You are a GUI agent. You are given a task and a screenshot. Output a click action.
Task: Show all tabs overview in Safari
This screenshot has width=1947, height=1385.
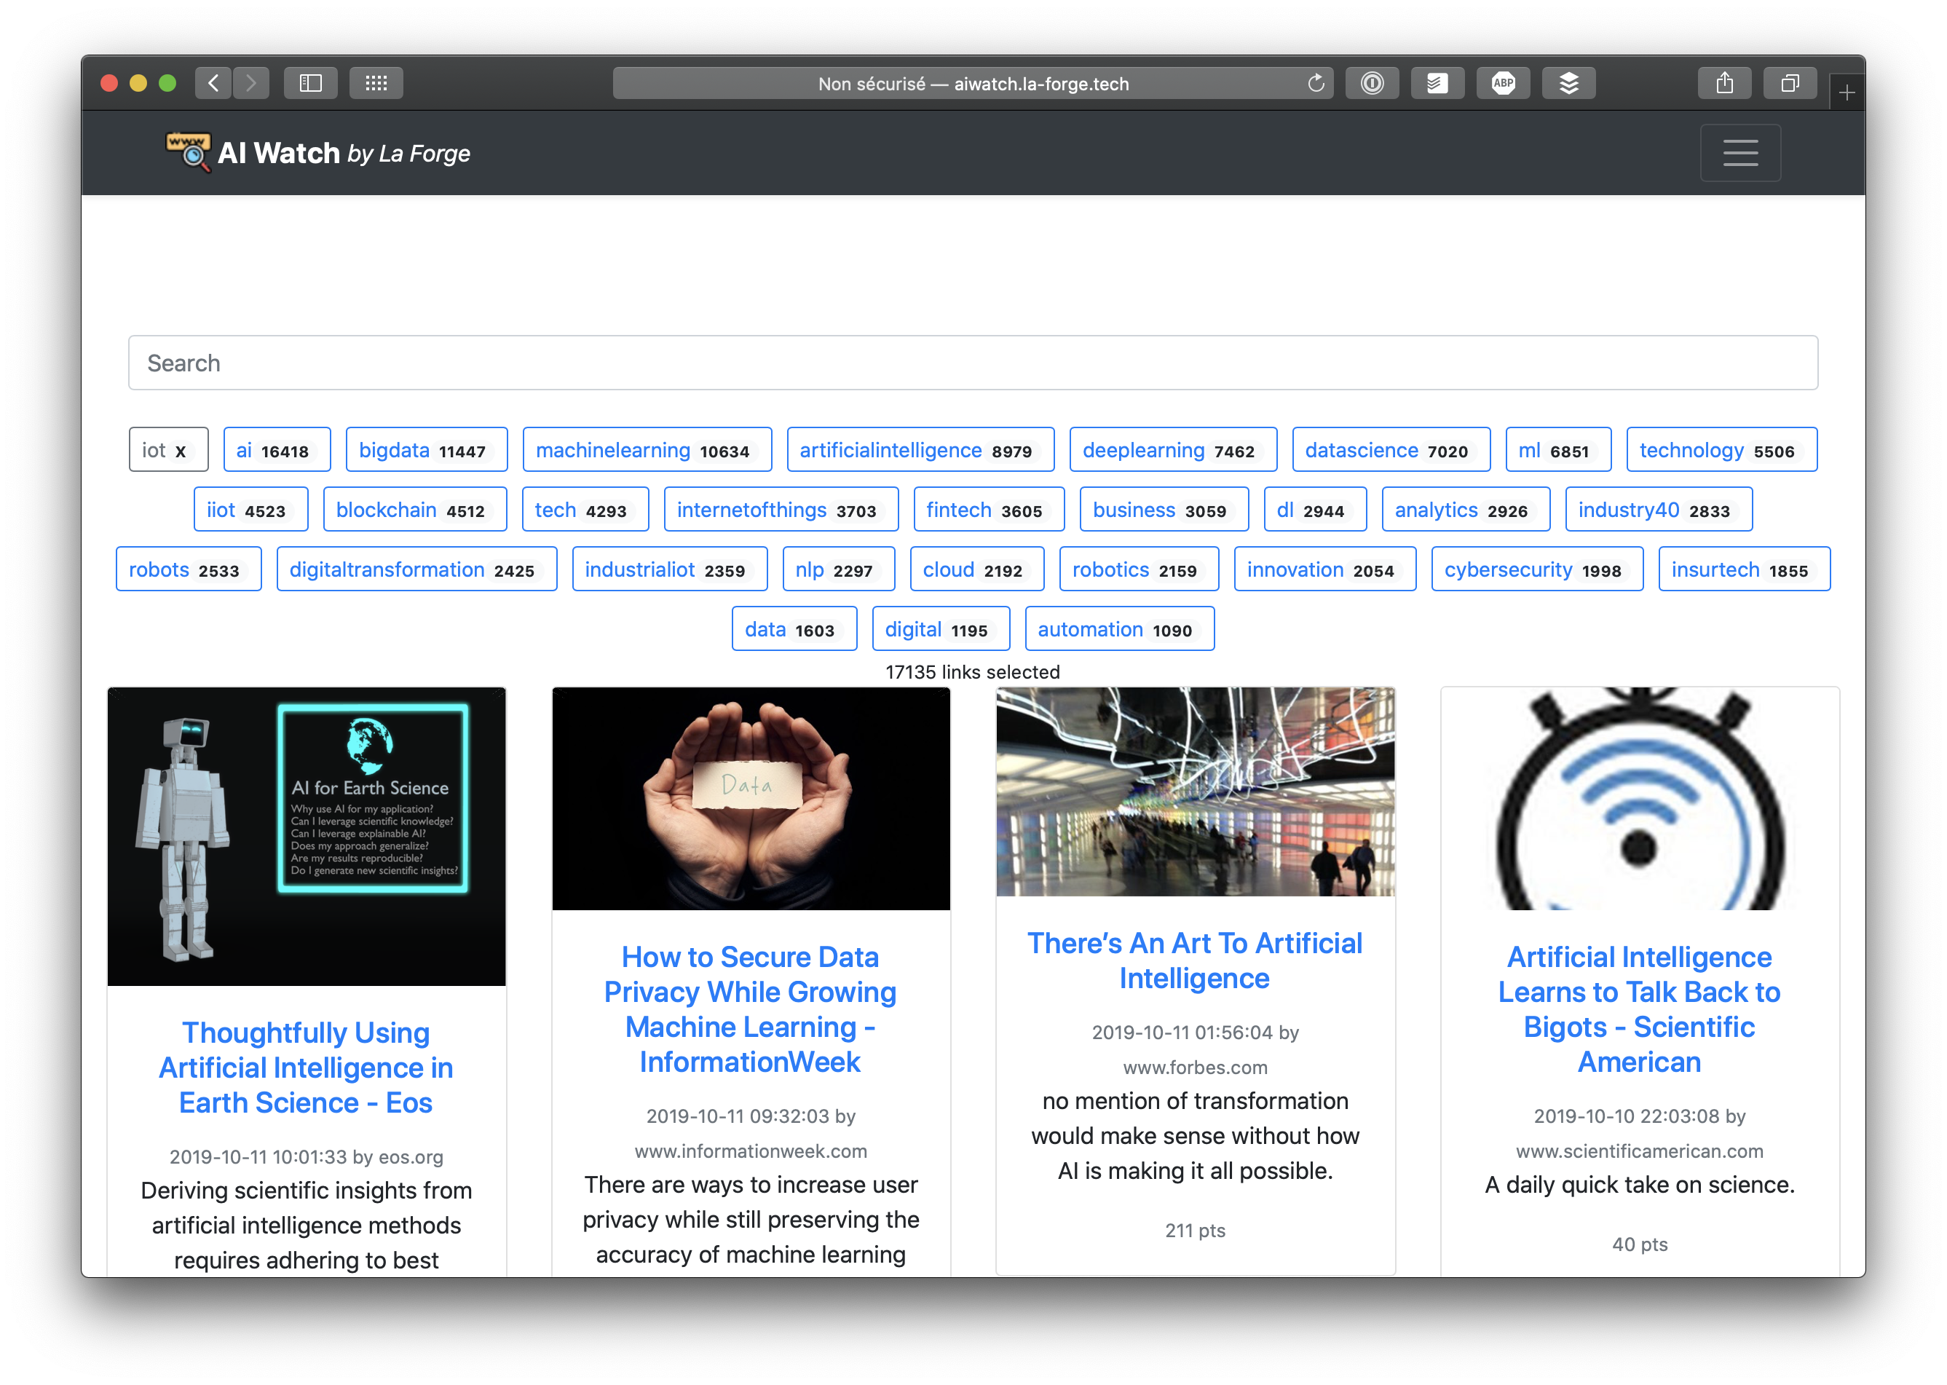[1789, 83]
